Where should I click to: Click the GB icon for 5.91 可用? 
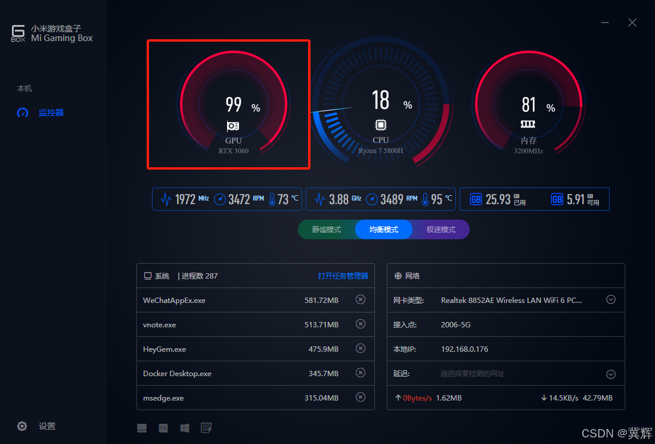[x=557, y=199]
